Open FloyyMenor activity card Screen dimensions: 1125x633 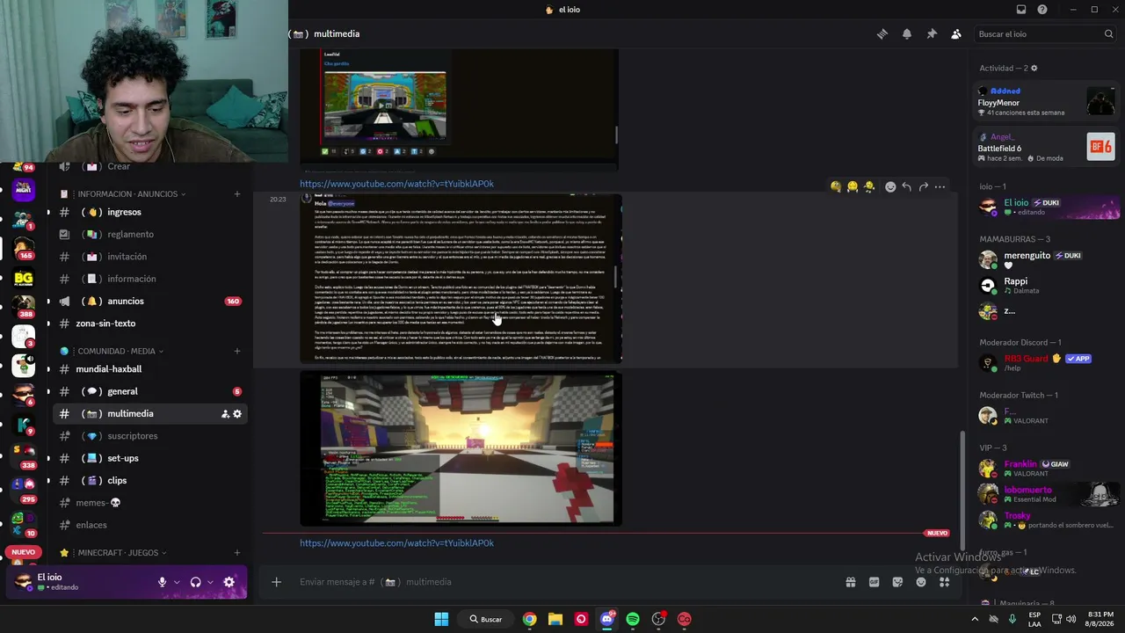click(1048, 101)
